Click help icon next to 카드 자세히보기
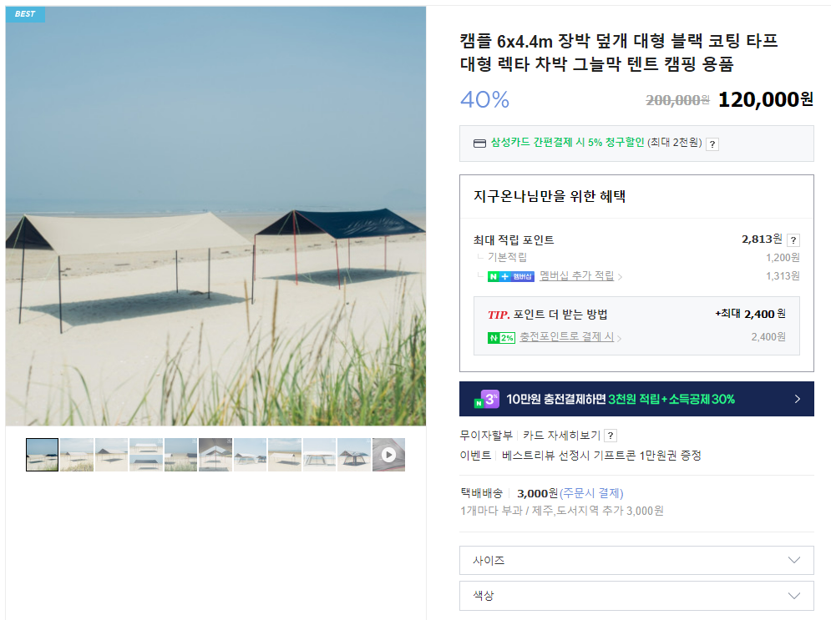831x620 pixels. [x=611, y=436]
